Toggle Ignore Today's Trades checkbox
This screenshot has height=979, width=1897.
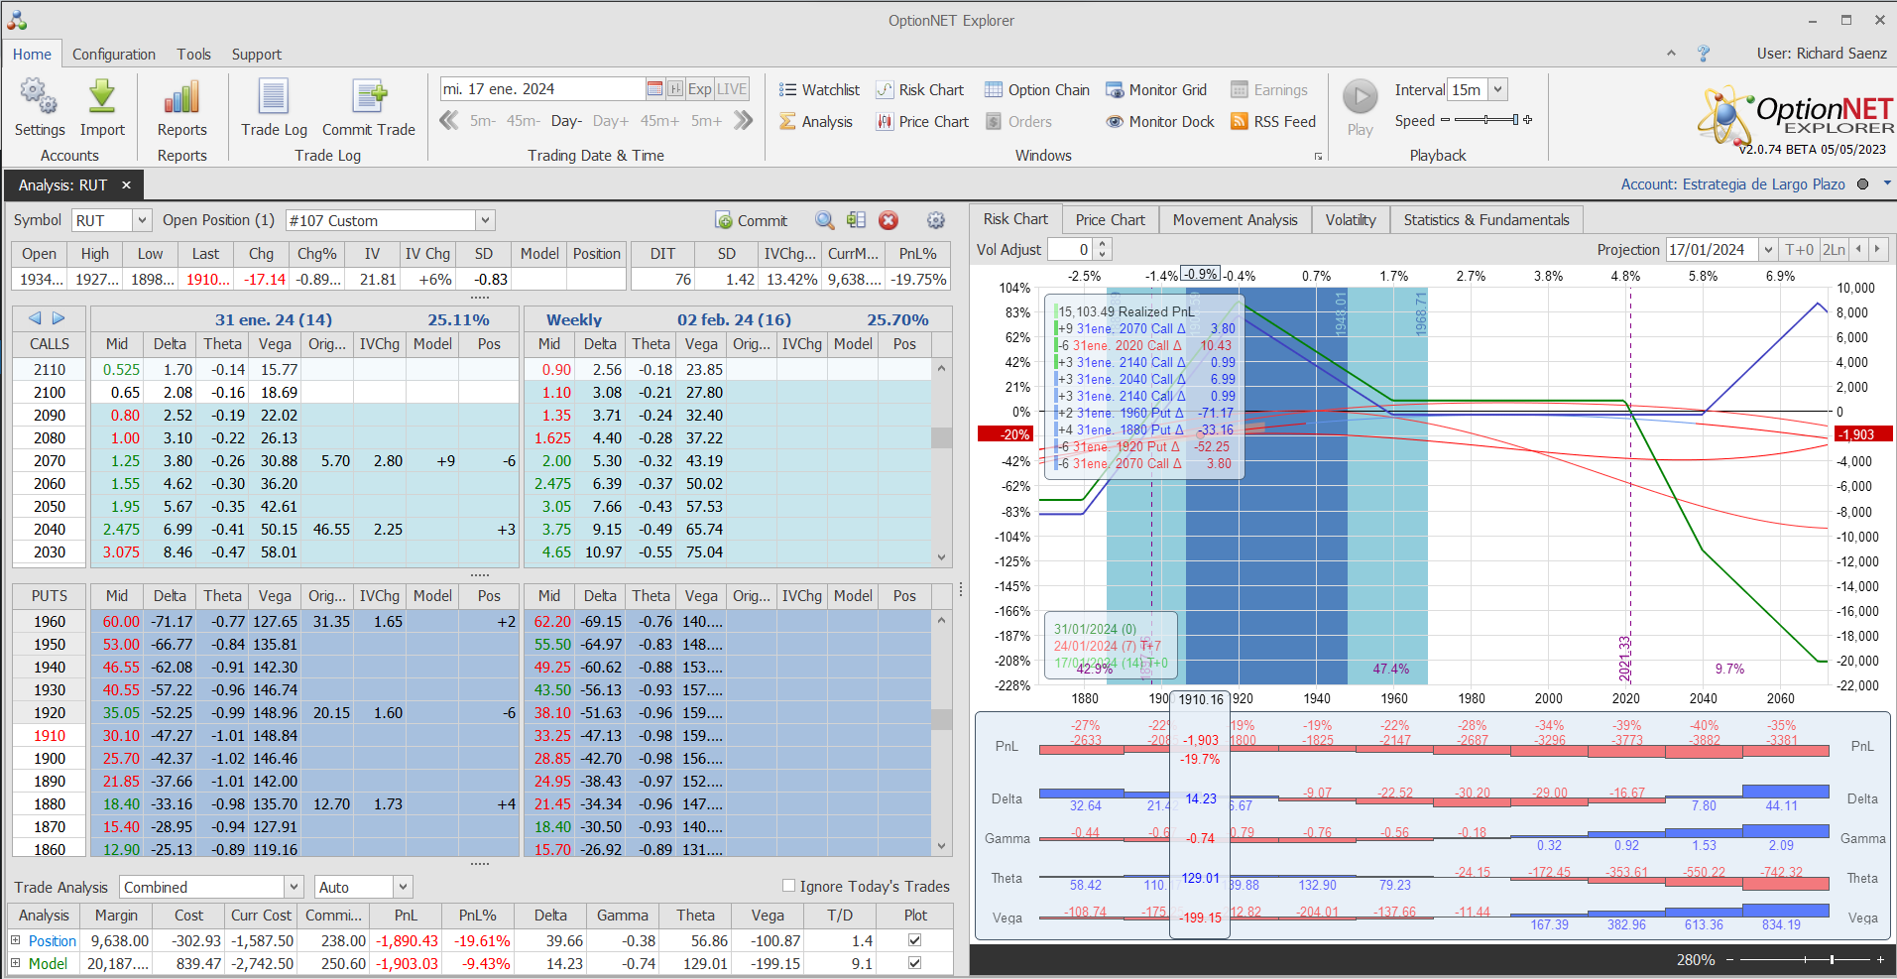tap(788, 886)
